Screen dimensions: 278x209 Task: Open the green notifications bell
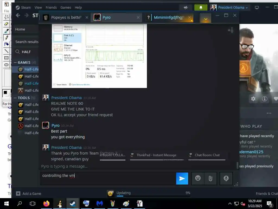coord(201,7)
